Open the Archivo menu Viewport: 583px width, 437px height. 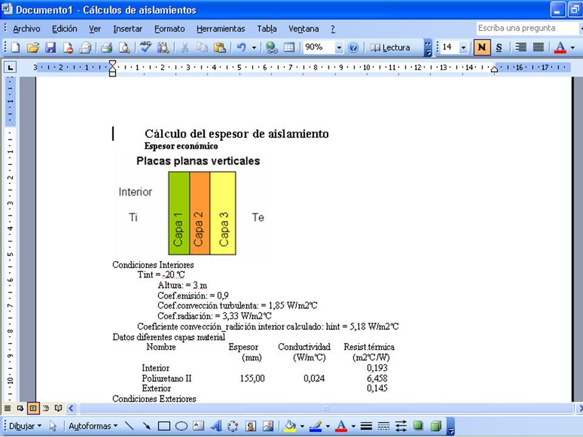[26, 29]
